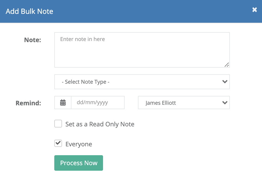Click the 'Add Bulk Note' dialog title
The width and height of the screenshot is (262, 189).
coord(29,11)
